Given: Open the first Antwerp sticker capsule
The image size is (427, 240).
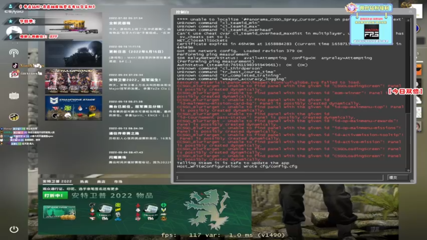Looking at the screenshot, I should point(105,212).
